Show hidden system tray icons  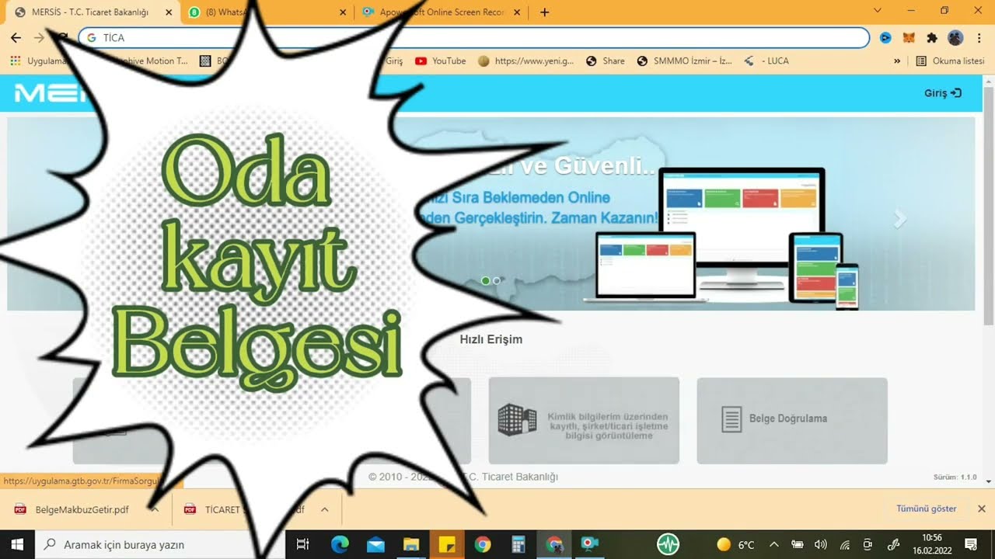point(774,544)
